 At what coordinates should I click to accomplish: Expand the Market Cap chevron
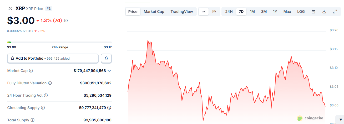point(109,71)
